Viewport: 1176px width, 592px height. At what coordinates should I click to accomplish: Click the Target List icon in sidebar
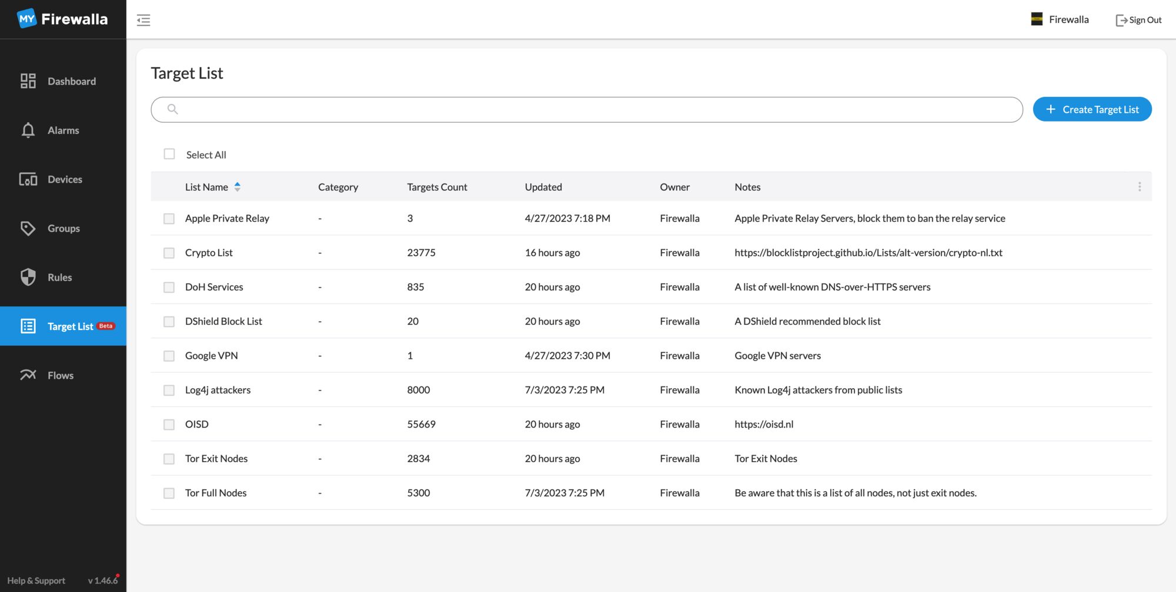[28, 326]
